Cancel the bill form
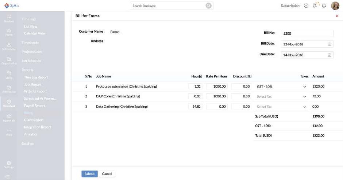Image resolution: width=343 pixels, height=180 pixels. [x=107, y=174]
